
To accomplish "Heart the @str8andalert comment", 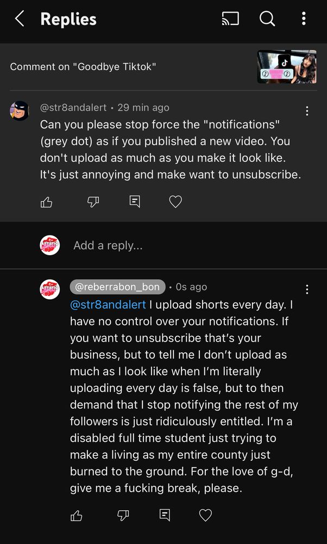I will (175, 202).
